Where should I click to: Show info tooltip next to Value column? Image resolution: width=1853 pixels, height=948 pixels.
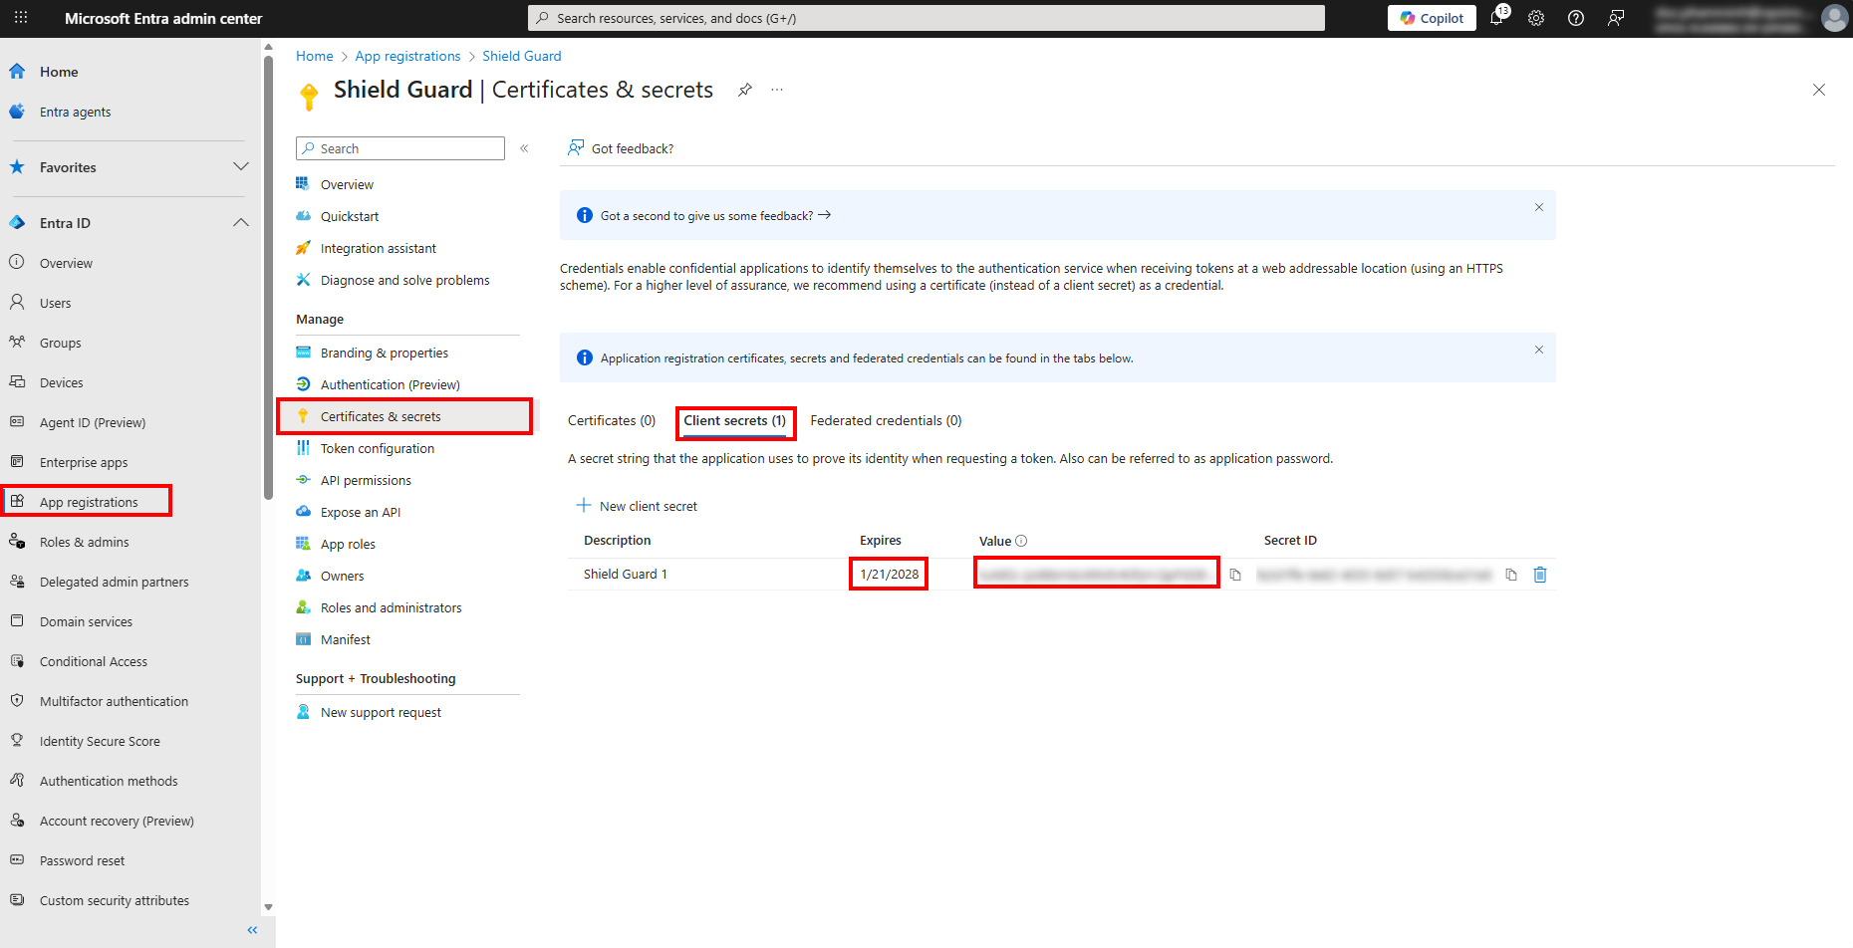[x=1021, y=541]
